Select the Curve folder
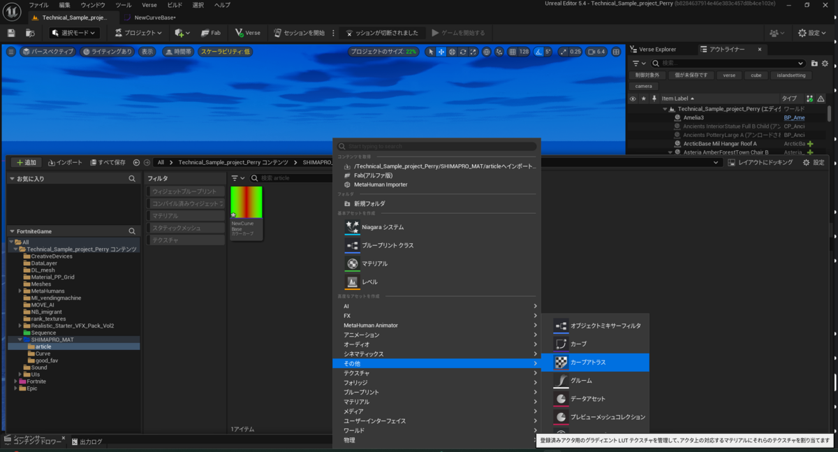 coord(43,353)
